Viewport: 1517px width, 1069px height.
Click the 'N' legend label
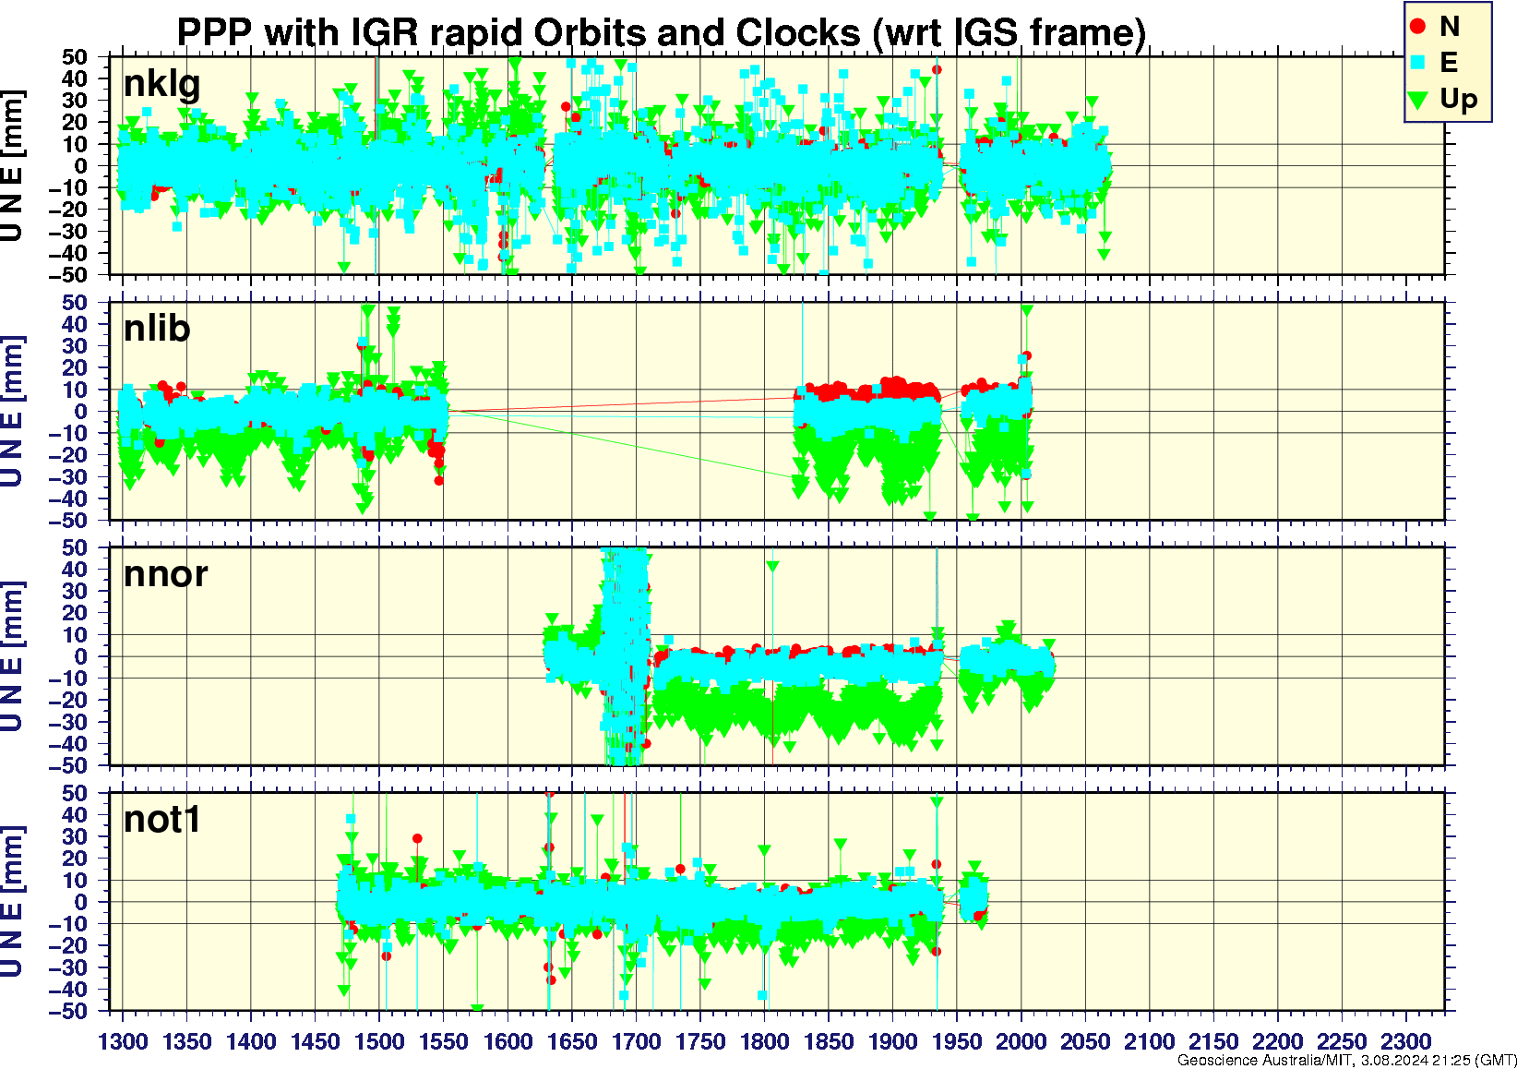coord(1450,27)
